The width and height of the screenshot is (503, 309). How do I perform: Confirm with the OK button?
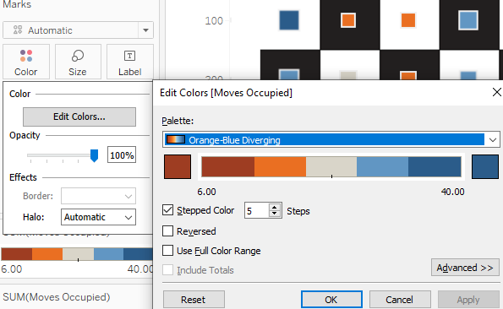tap(331, 300)
